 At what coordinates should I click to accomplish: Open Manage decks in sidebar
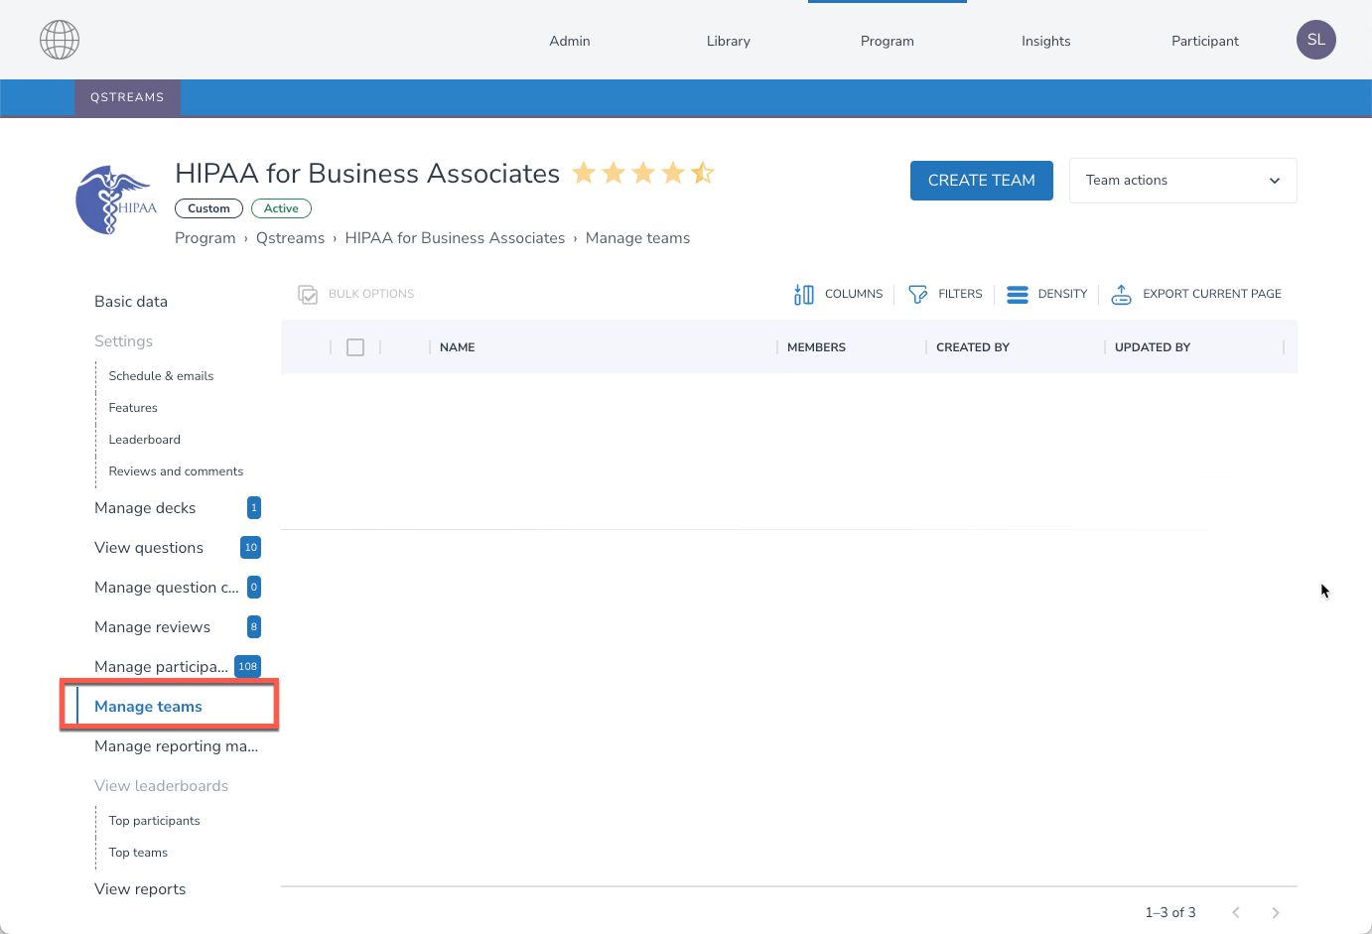145,508
